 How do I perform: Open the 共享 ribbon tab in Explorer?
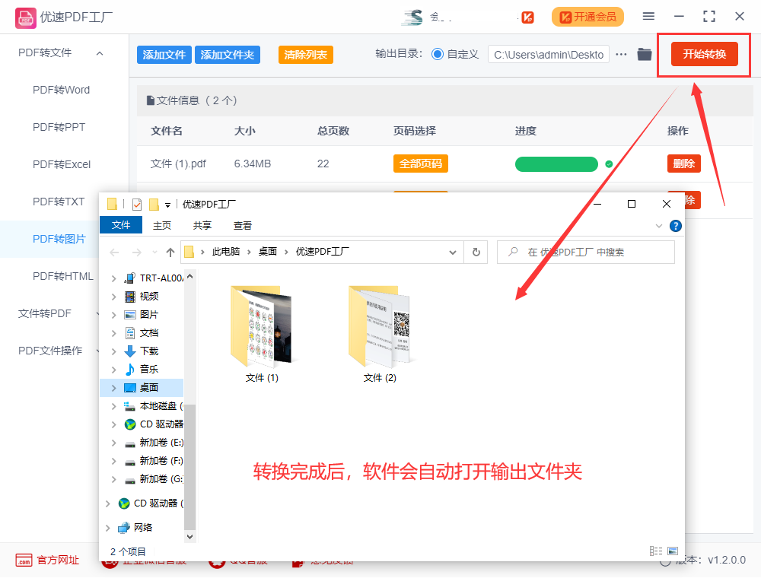[x=202, y=225]
